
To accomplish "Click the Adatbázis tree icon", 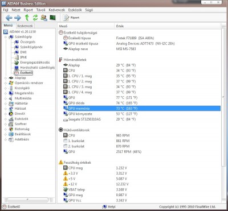I will [x=11, y=139].
